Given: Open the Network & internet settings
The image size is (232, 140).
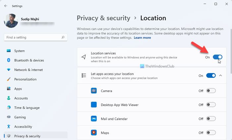Looking at the screenshot, I should (x=28, y=70).
